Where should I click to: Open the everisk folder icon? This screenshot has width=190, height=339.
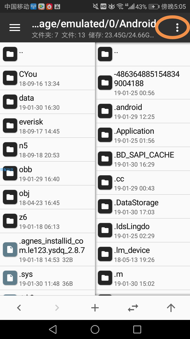coord(10,126)
